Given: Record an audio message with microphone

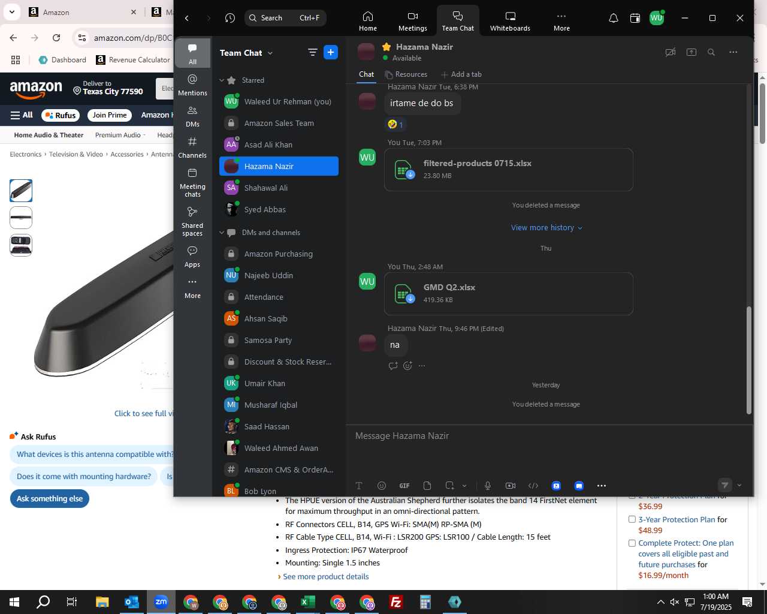Looking at the screenshot, I should [488, 486].
